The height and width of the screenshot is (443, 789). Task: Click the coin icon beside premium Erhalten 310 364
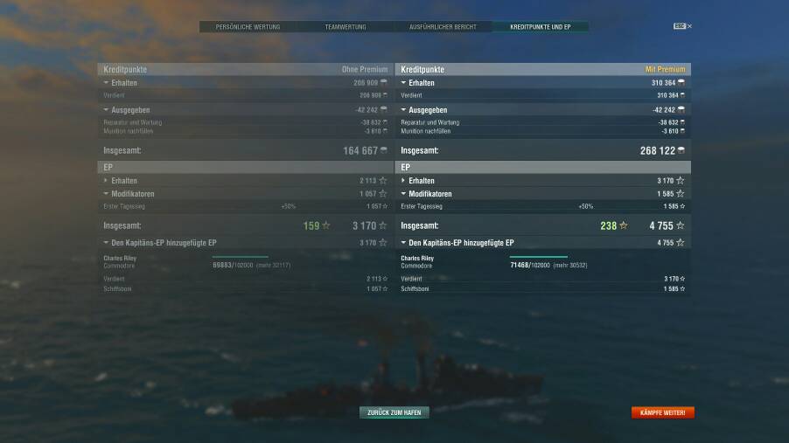681,82
